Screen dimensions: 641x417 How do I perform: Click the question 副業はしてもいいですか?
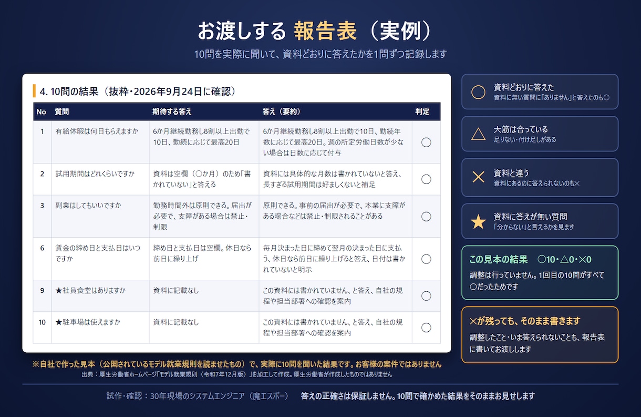click(x=88, y=205)
